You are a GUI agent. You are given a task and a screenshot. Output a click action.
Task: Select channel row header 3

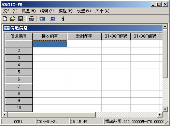click(19, 58)
